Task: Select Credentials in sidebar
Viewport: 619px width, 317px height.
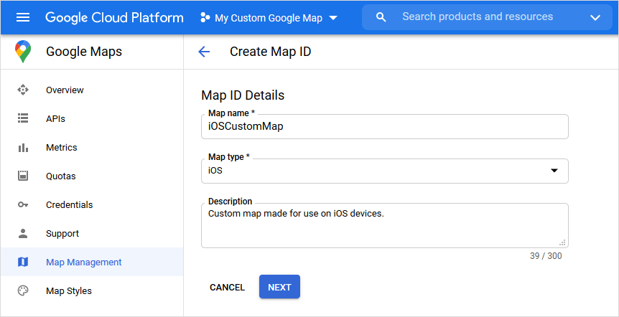Action: 92,204
